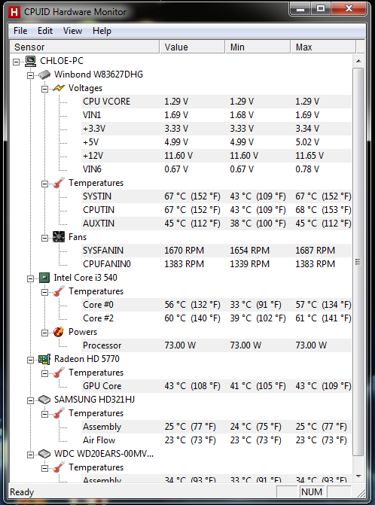Select the VIN6 voltage row
This screenshot has height=505, width=375.
click(216, 169)
